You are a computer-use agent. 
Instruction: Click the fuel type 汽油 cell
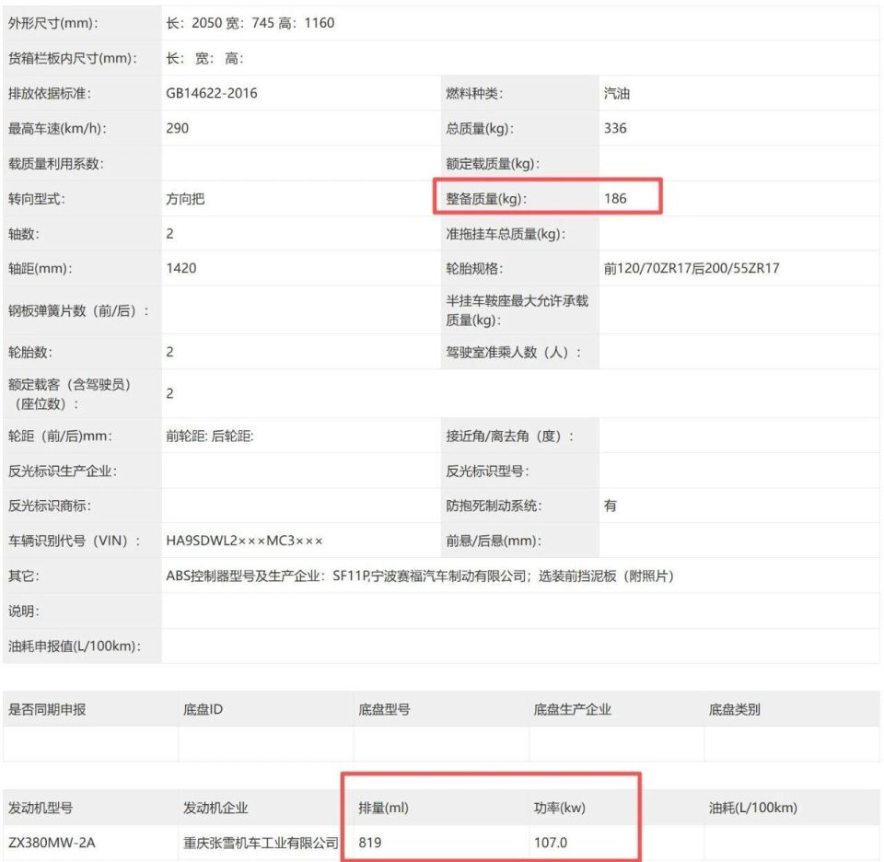(611, 93)
